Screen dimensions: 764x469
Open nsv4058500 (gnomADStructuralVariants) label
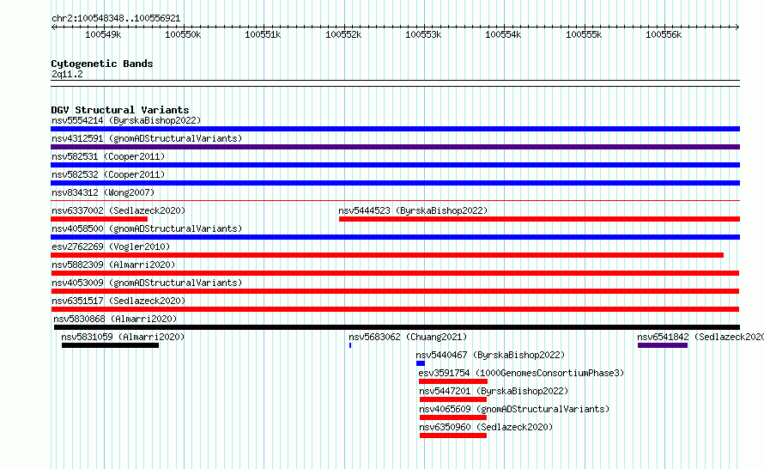pyautogui.click(x=147, y=228)
